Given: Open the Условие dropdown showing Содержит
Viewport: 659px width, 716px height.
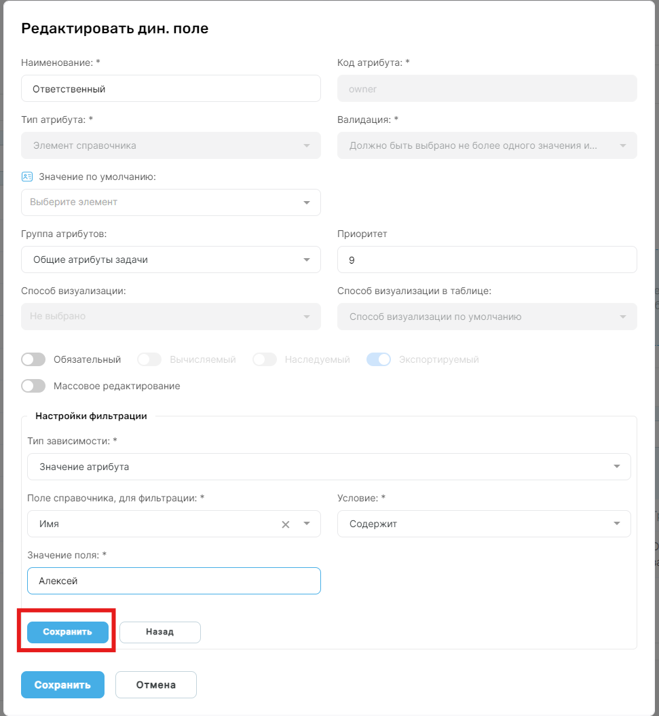Looking at the screenshot, I should 484,524.
